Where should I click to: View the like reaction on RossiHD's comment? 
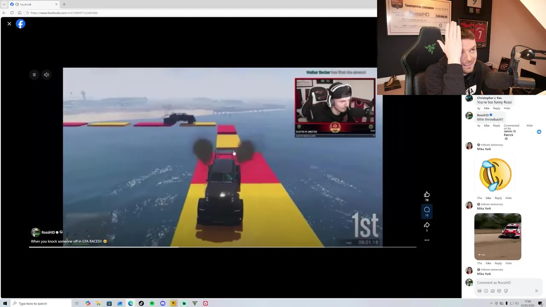pos(539,132)
